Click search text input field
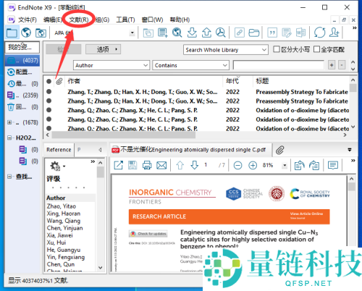 (278, 65)
